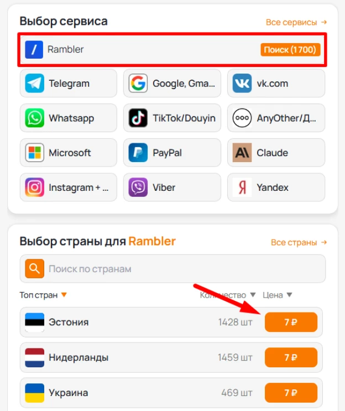This screenshot has height=411, width=345.
Task: Sort countries by Цена arrow
Action: tap(289, 295)
